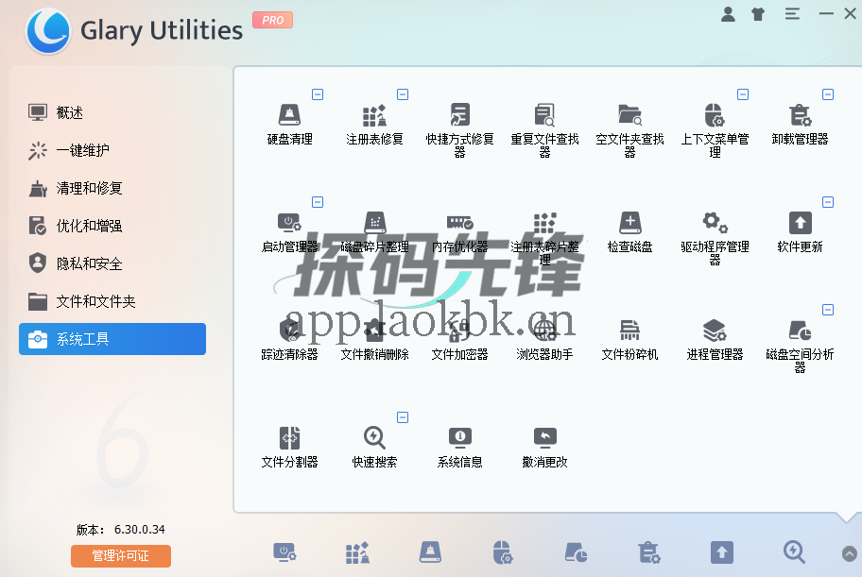The width and height of the screenshot is (862, 577).
Task: Open 磁盘空间分析器 disk space analyzer
Action: pos(800,346)
